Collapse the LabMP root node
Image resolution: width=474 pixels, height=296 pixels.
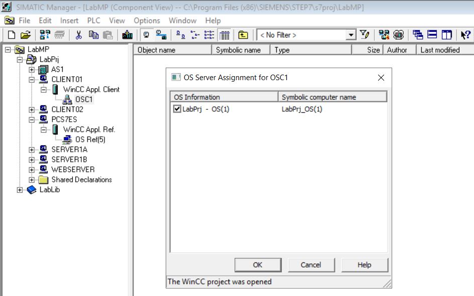click(8, 50)
